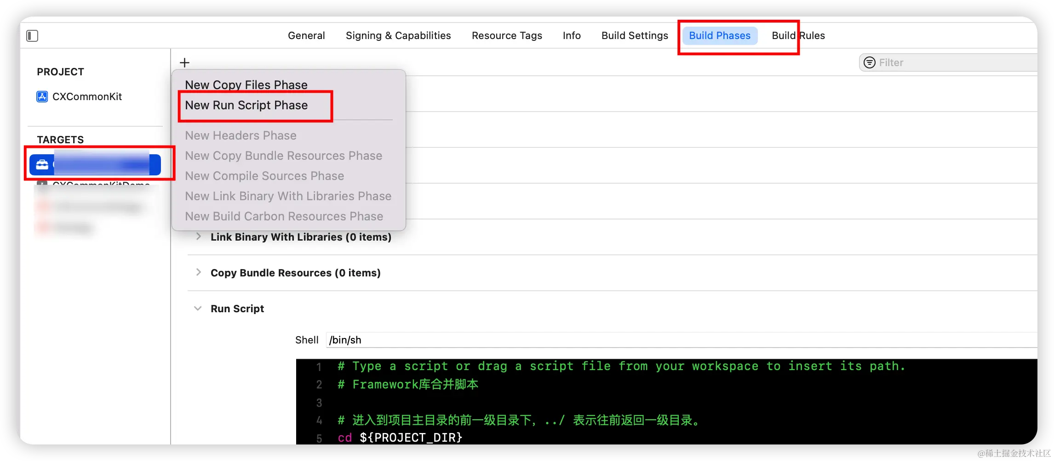This screenshot has height=461, width=1054.
Task: Go to the Resource Tags tab
Action: click(507, 35)
